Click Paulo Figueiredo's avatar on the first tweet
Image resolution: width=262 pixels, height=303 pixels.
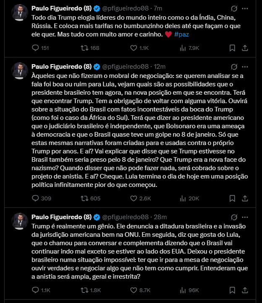pyautogui.click(x=19, y=13)
